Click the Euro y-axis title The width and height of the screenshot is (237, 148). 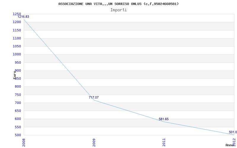tap(15, 75)
